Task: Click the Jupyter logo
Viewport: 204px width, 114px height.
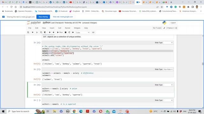Action: pyautogui.click(x=34, y=22)
